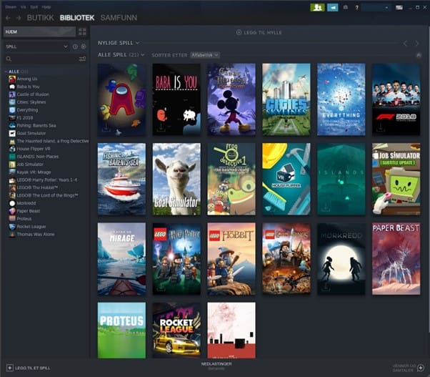This screenshot has height=377, width=430.
Task: Click LEGG TIL HYLLE
Action: coord(259,32)
